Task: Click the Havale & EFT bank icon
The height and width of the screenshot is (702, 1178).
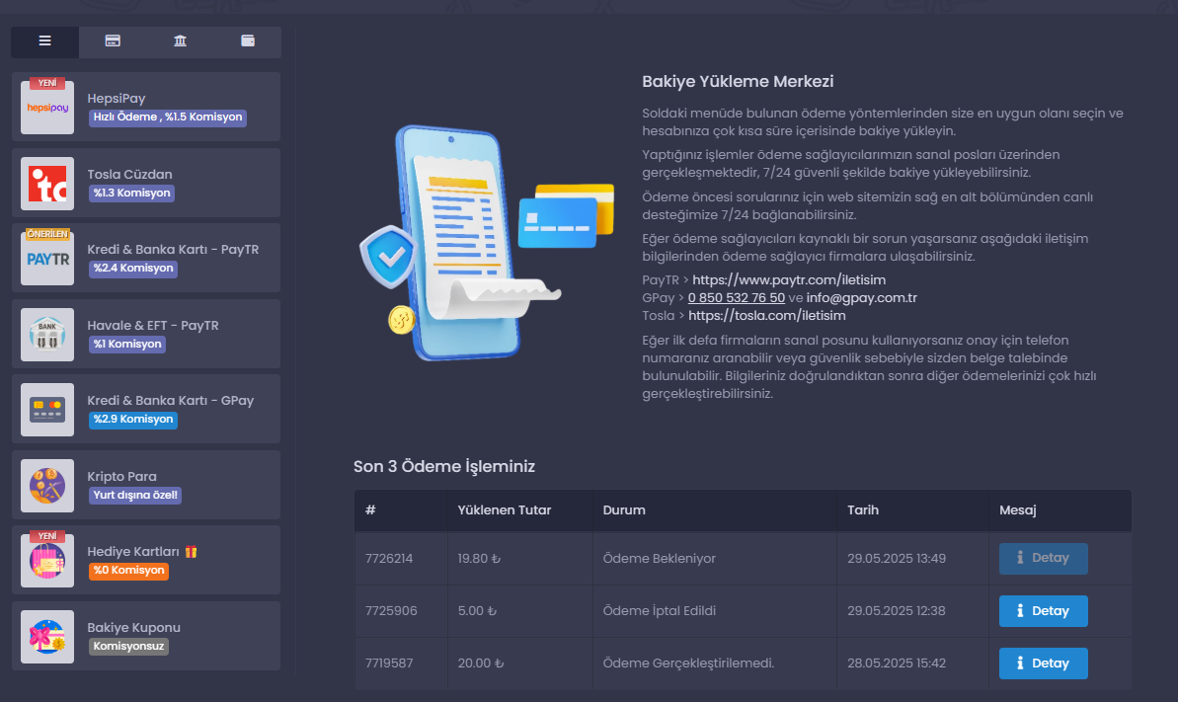Action: [47, 335]
